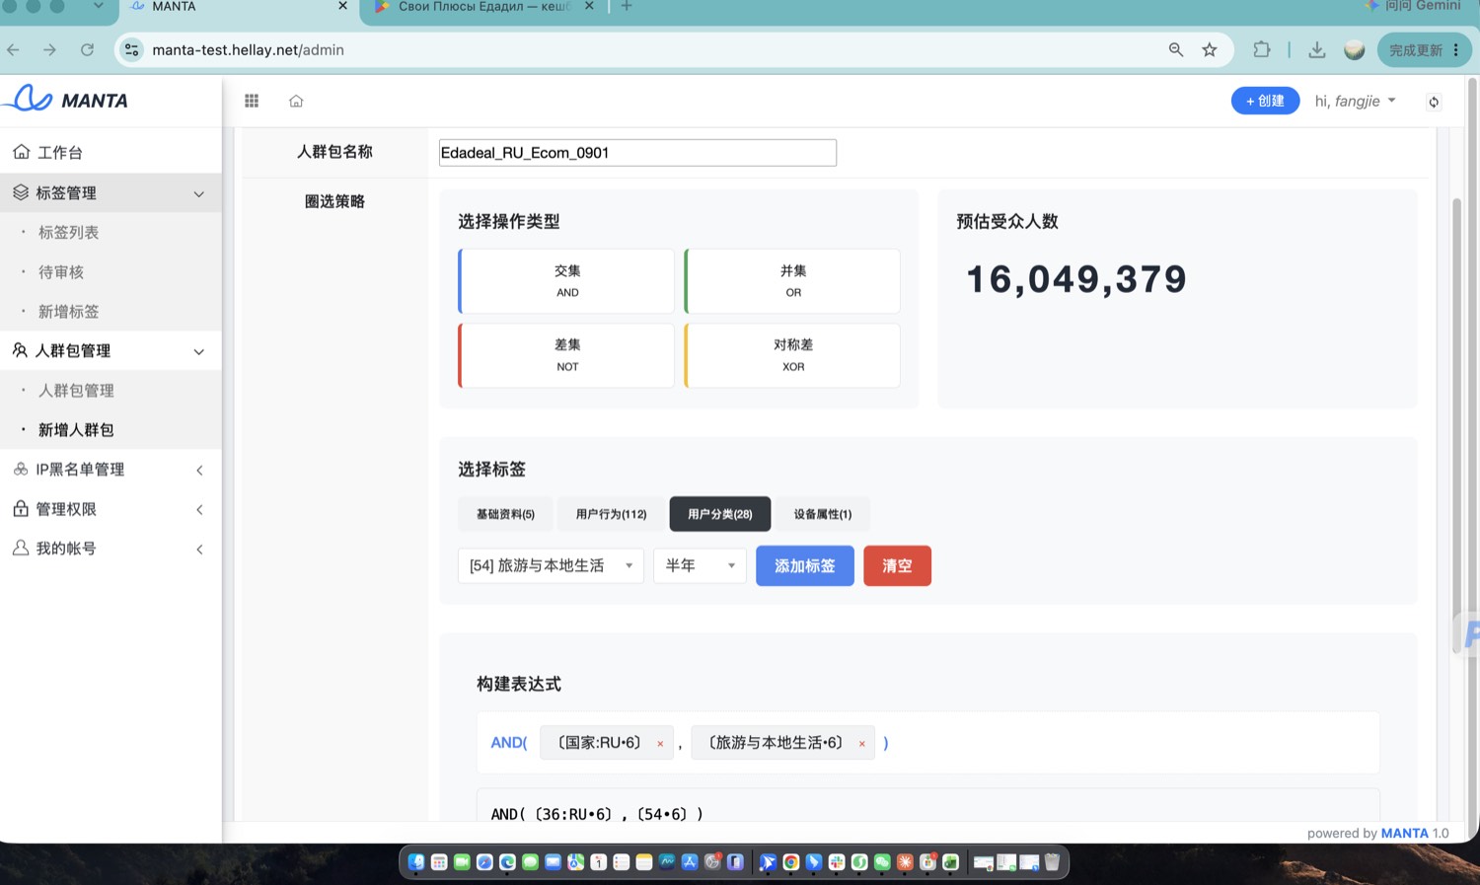Image resolution: width=1480 pixels, height=885 pixels.
Task: Remove the 国家:RU tag from expression
Action: coord(660,744)
